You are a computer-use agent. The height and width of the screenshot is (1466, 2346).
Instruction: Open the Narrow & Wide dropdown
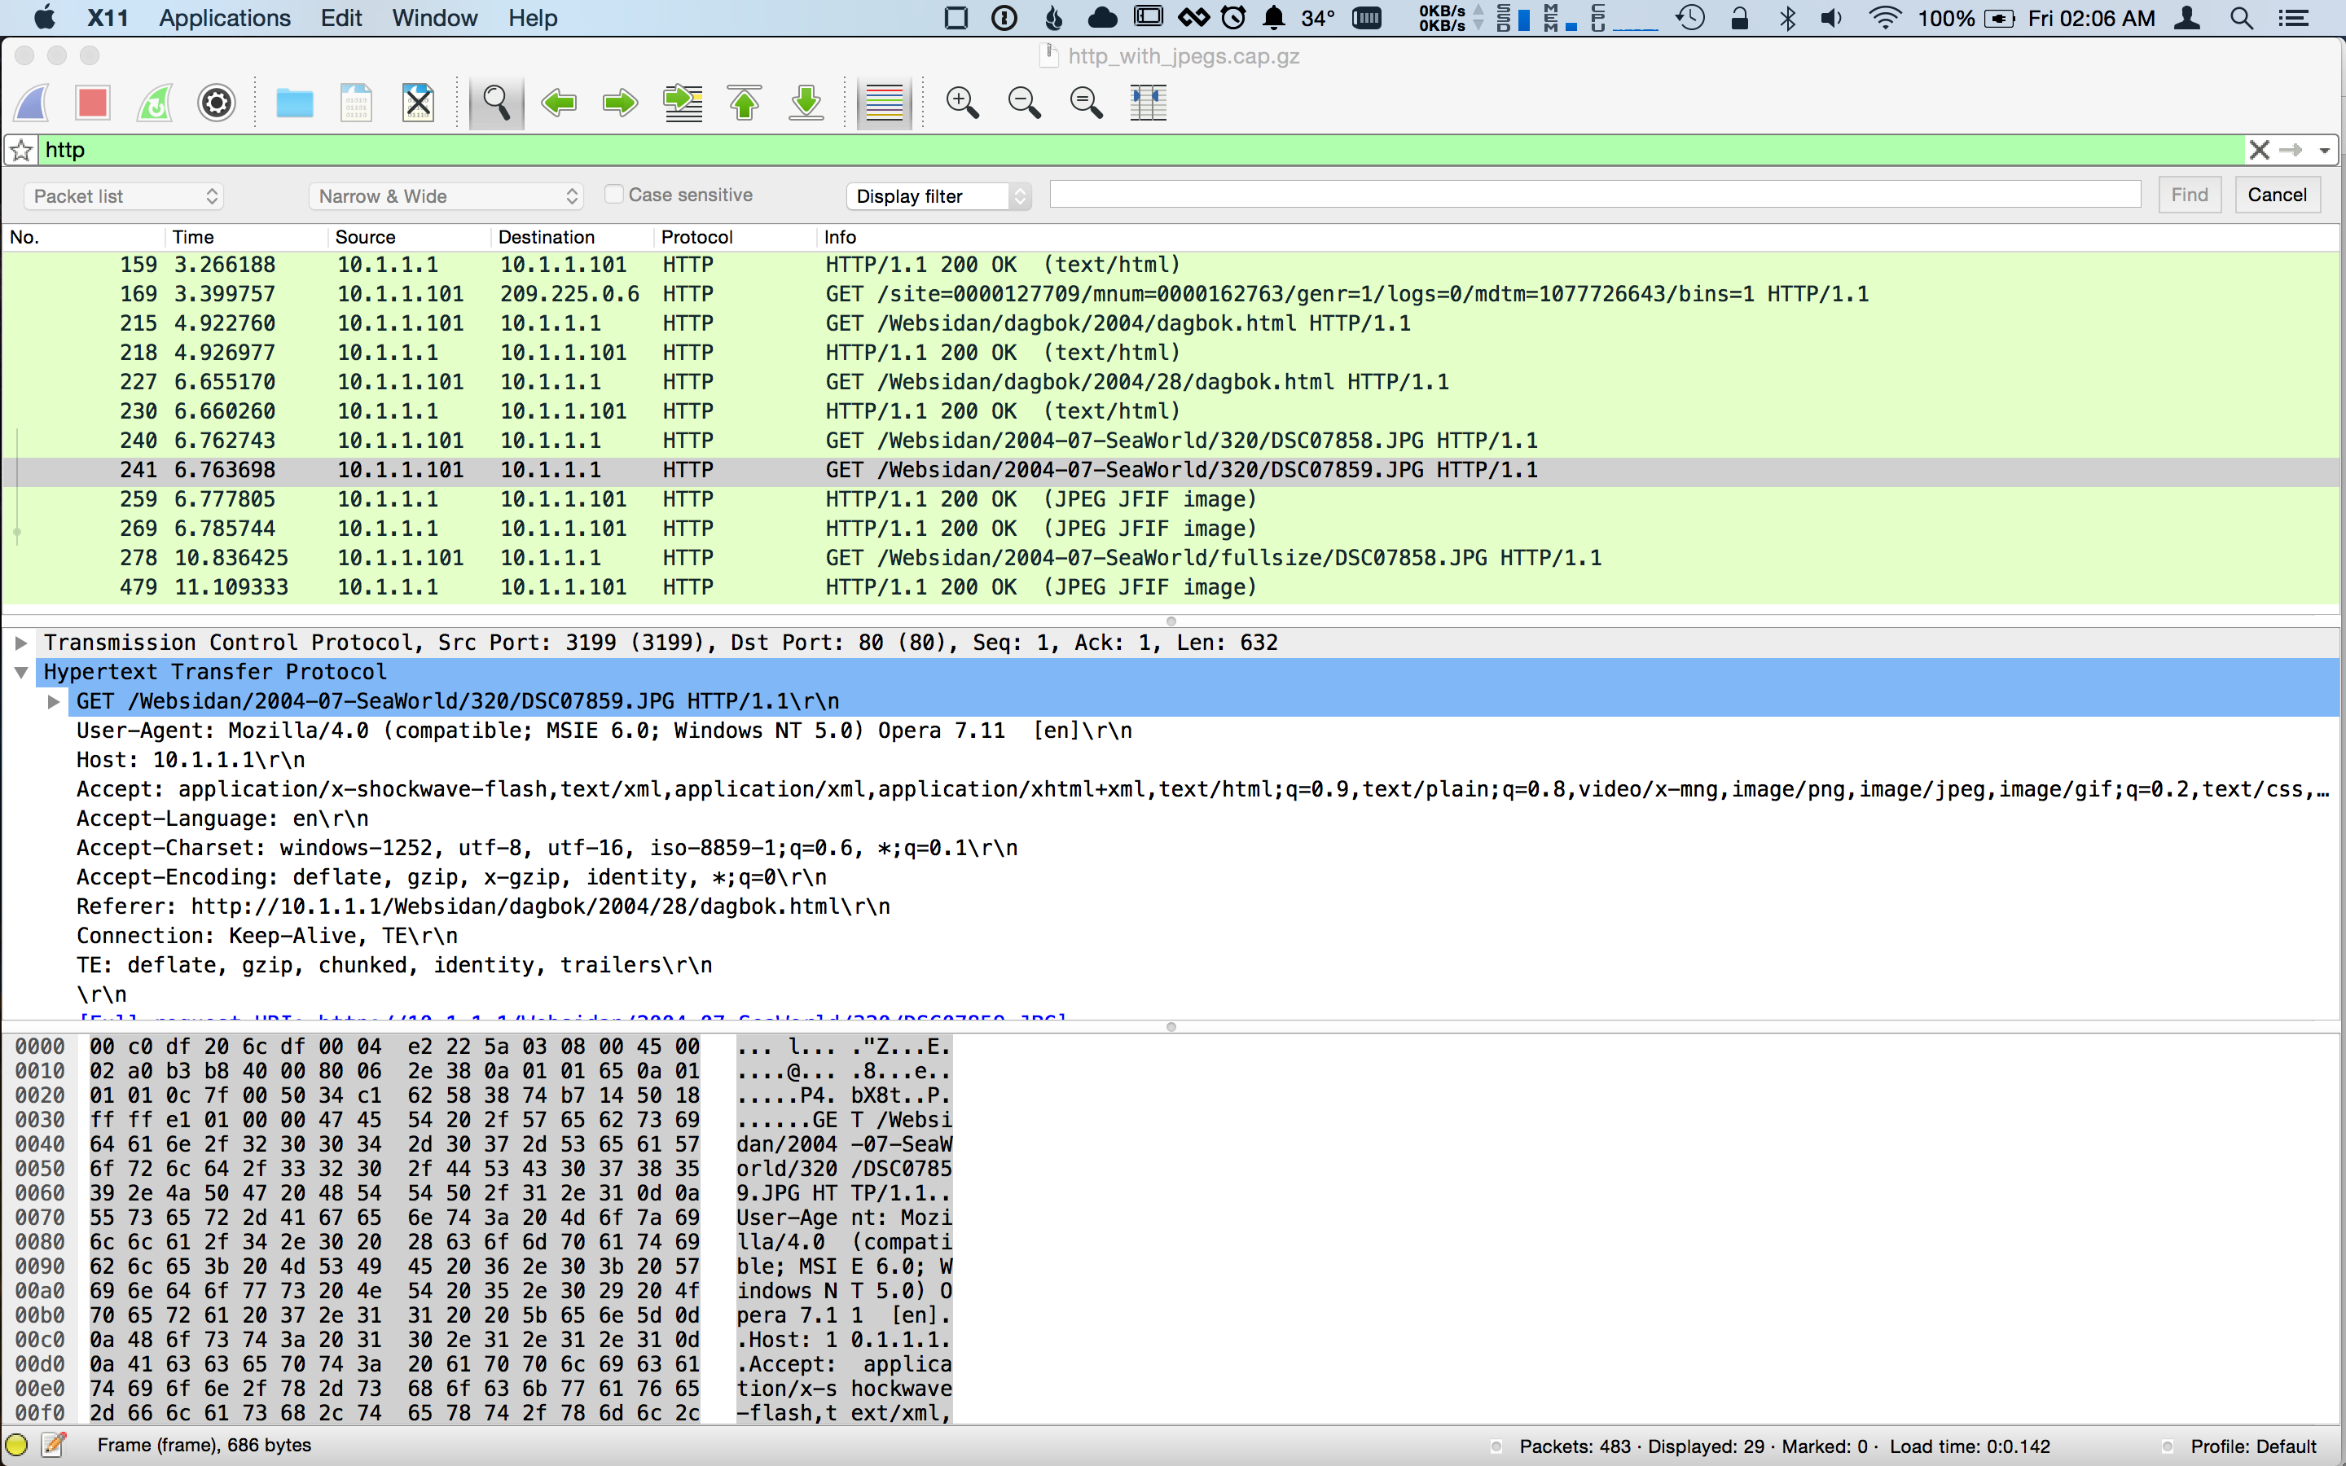click(x=447, y=195)
